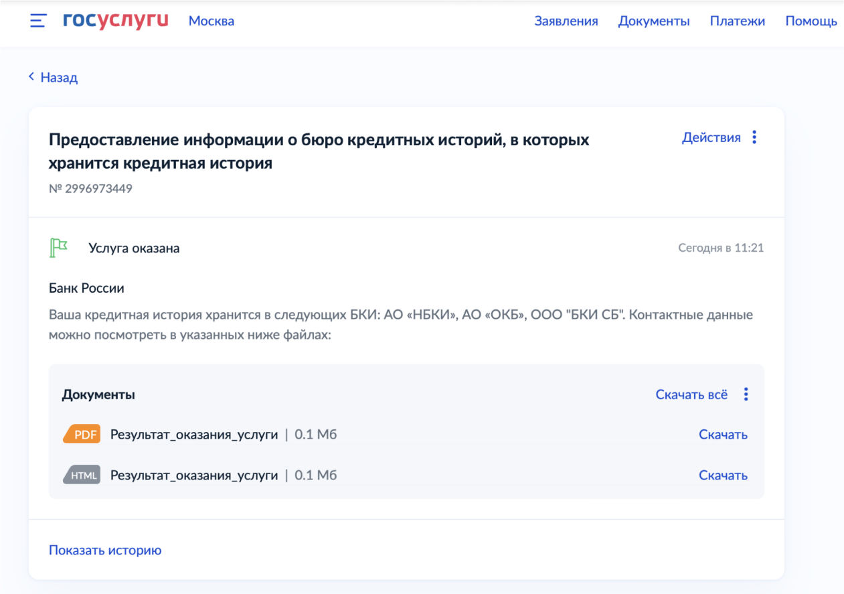Viewport: 844px width, 594px height.
Task: Expand Показать историю
Action: (105, 550)
